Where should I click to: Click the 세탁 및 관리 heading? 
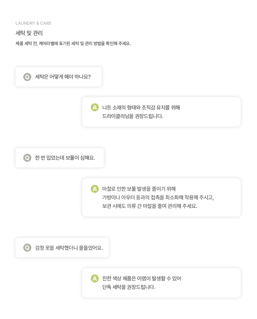coord(29,33)
